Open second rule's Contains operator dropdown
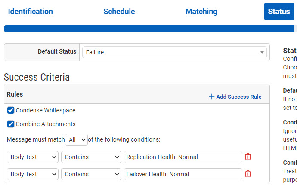The height and width of the screenshot is (187, 297). [91, 174]
